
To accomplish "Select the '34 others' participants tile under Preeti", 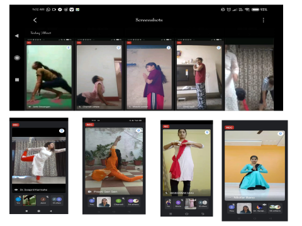I will (x=133, y=202).
